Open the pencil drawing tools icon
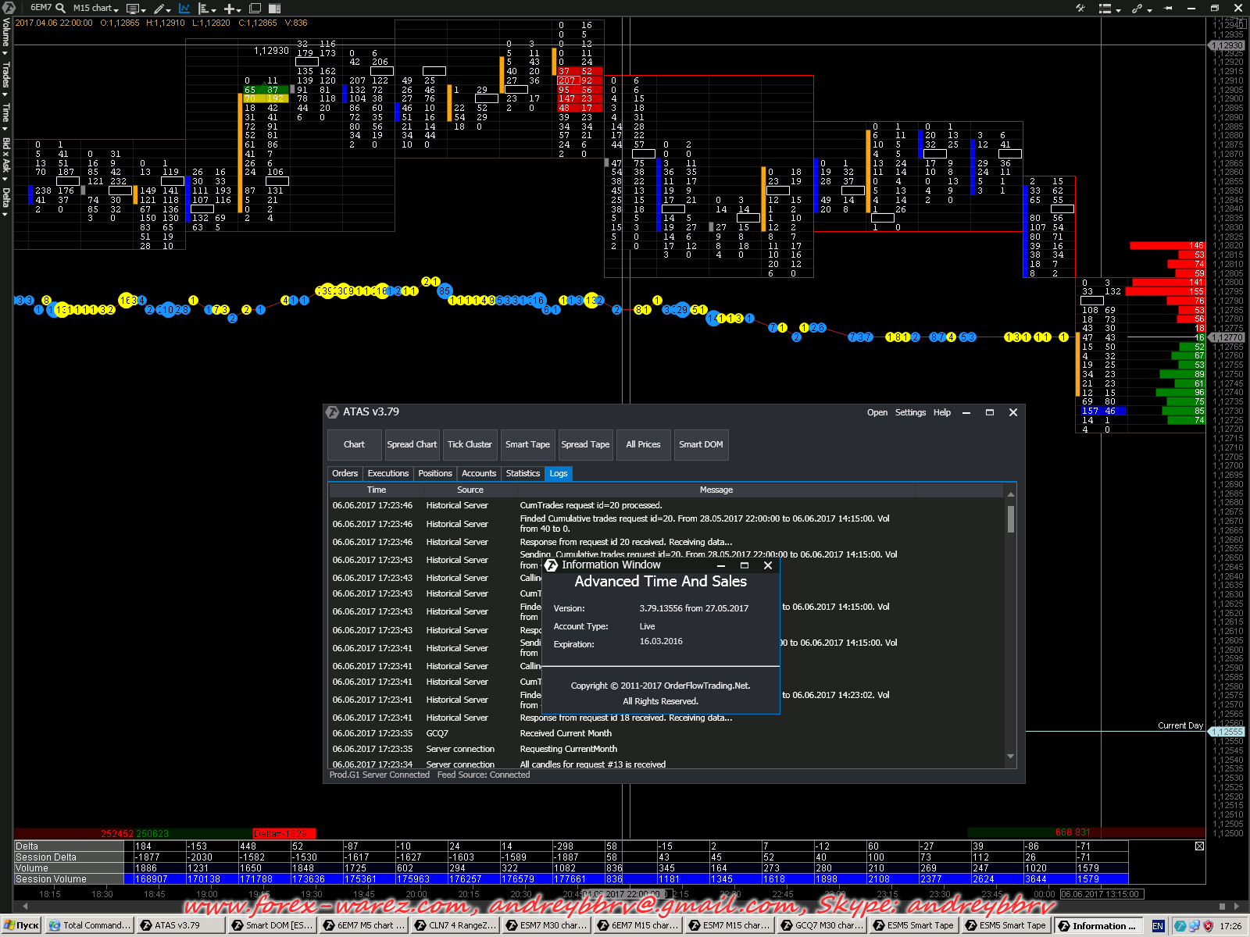 click(x=159, y=9)
